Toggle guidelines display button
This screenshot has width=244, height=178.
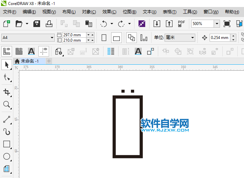[x=44, y=51]
